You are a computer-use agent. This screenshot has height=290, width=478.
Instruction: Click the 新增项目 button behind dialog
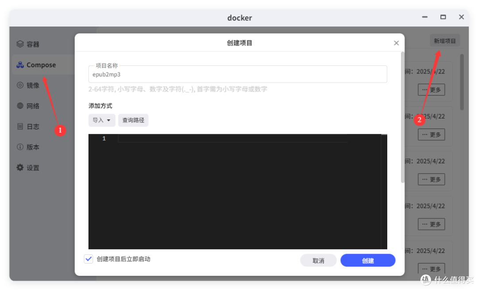[x=445, y=41]
